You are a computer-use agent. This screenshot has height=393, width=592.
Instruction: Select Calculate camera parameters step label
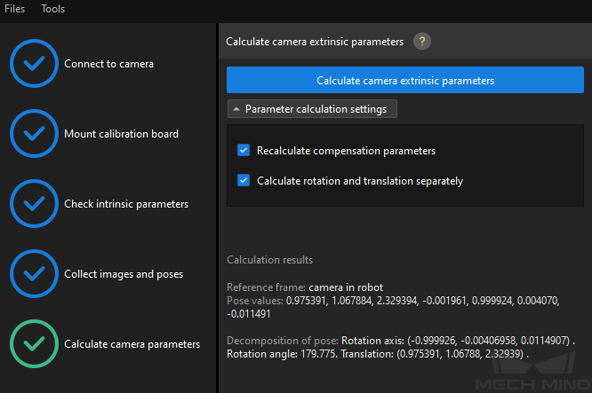tap(132, 344)
